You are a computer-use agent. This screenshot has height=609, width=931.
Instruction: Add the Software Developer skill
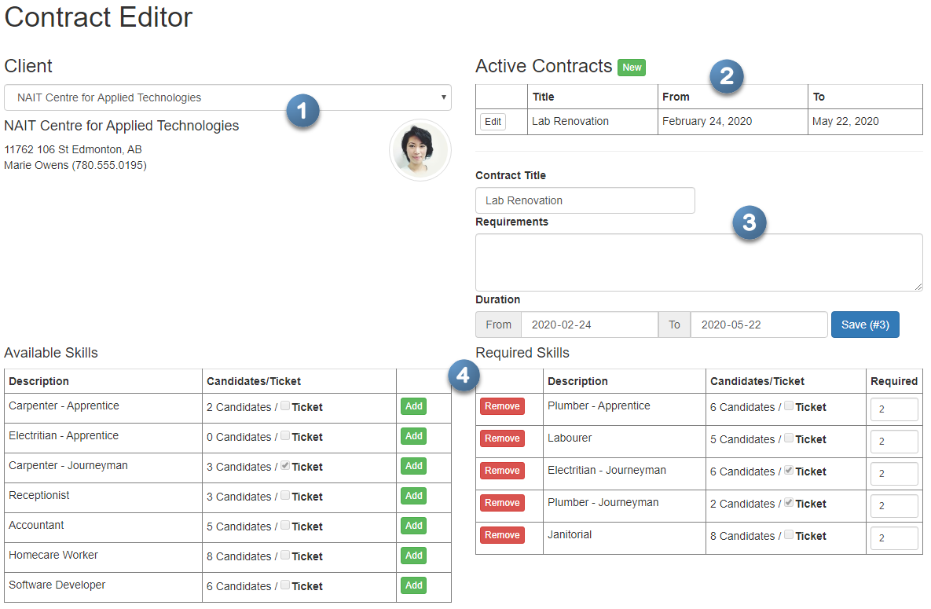(414, 585)
